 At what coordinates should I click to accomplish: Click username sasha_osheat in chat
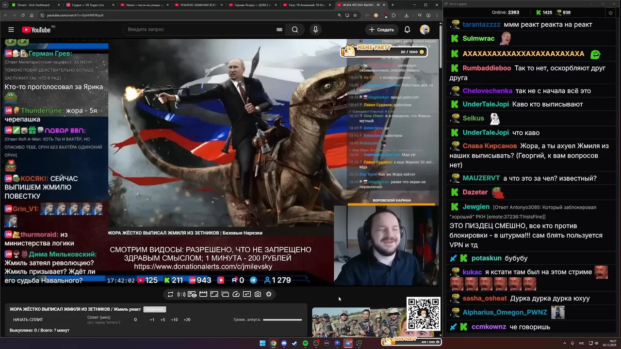(485, 299)
